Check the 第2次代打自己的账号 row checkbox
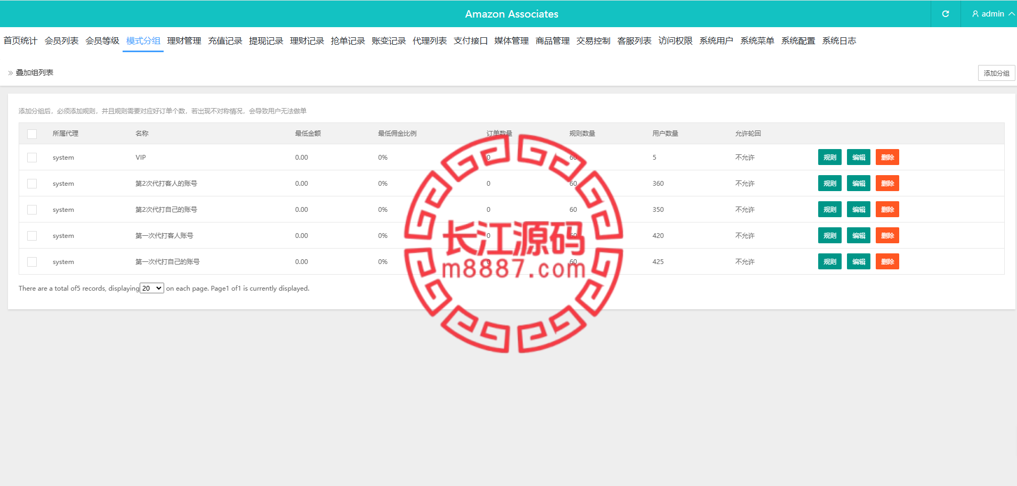Viewport: 1017px width, 486px height. [x=32, y=210]
